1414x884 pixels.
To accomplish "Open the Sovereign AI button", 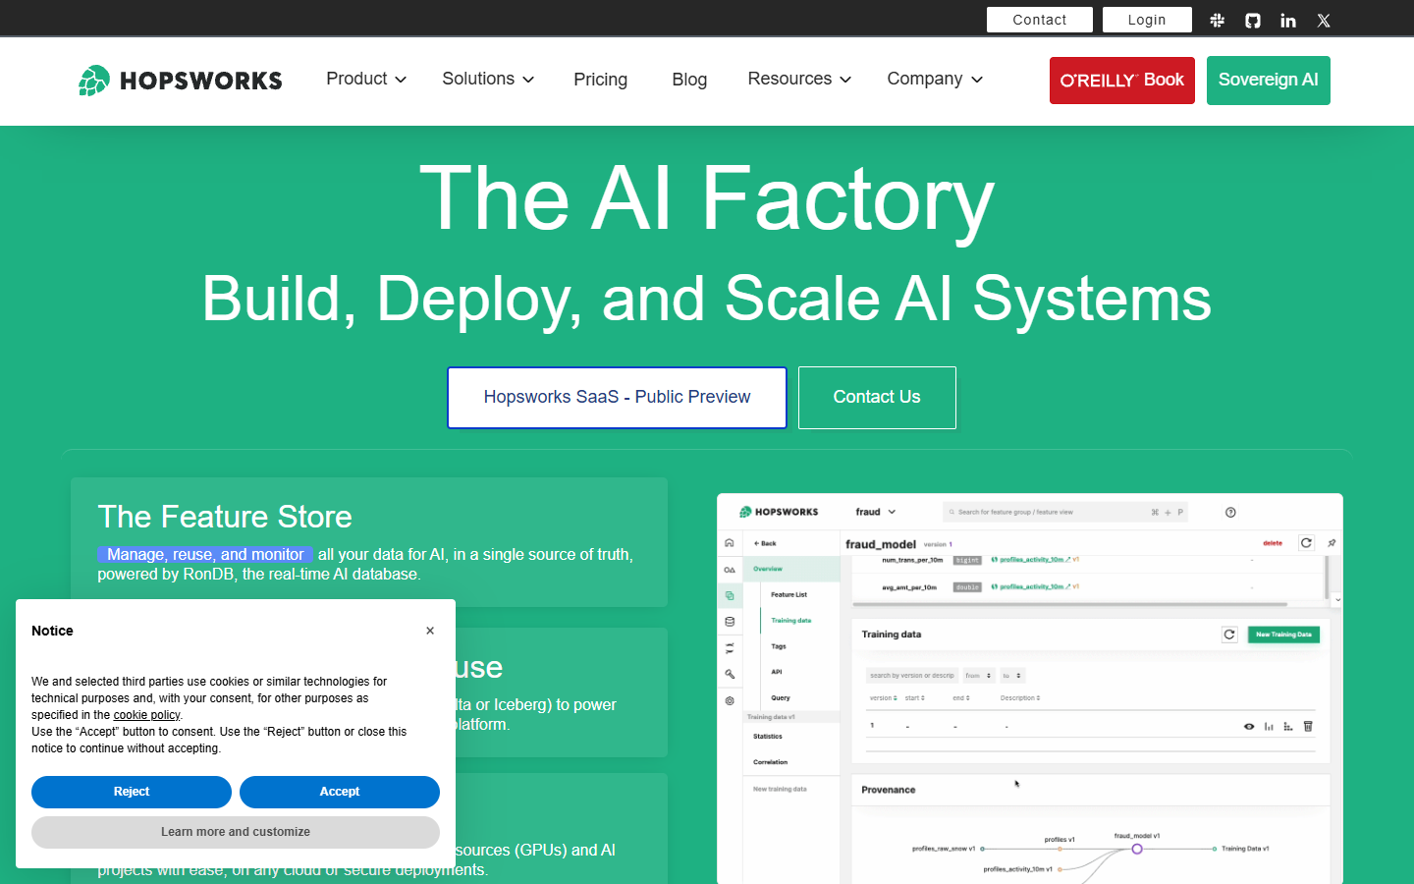I will click(1269, 81).
